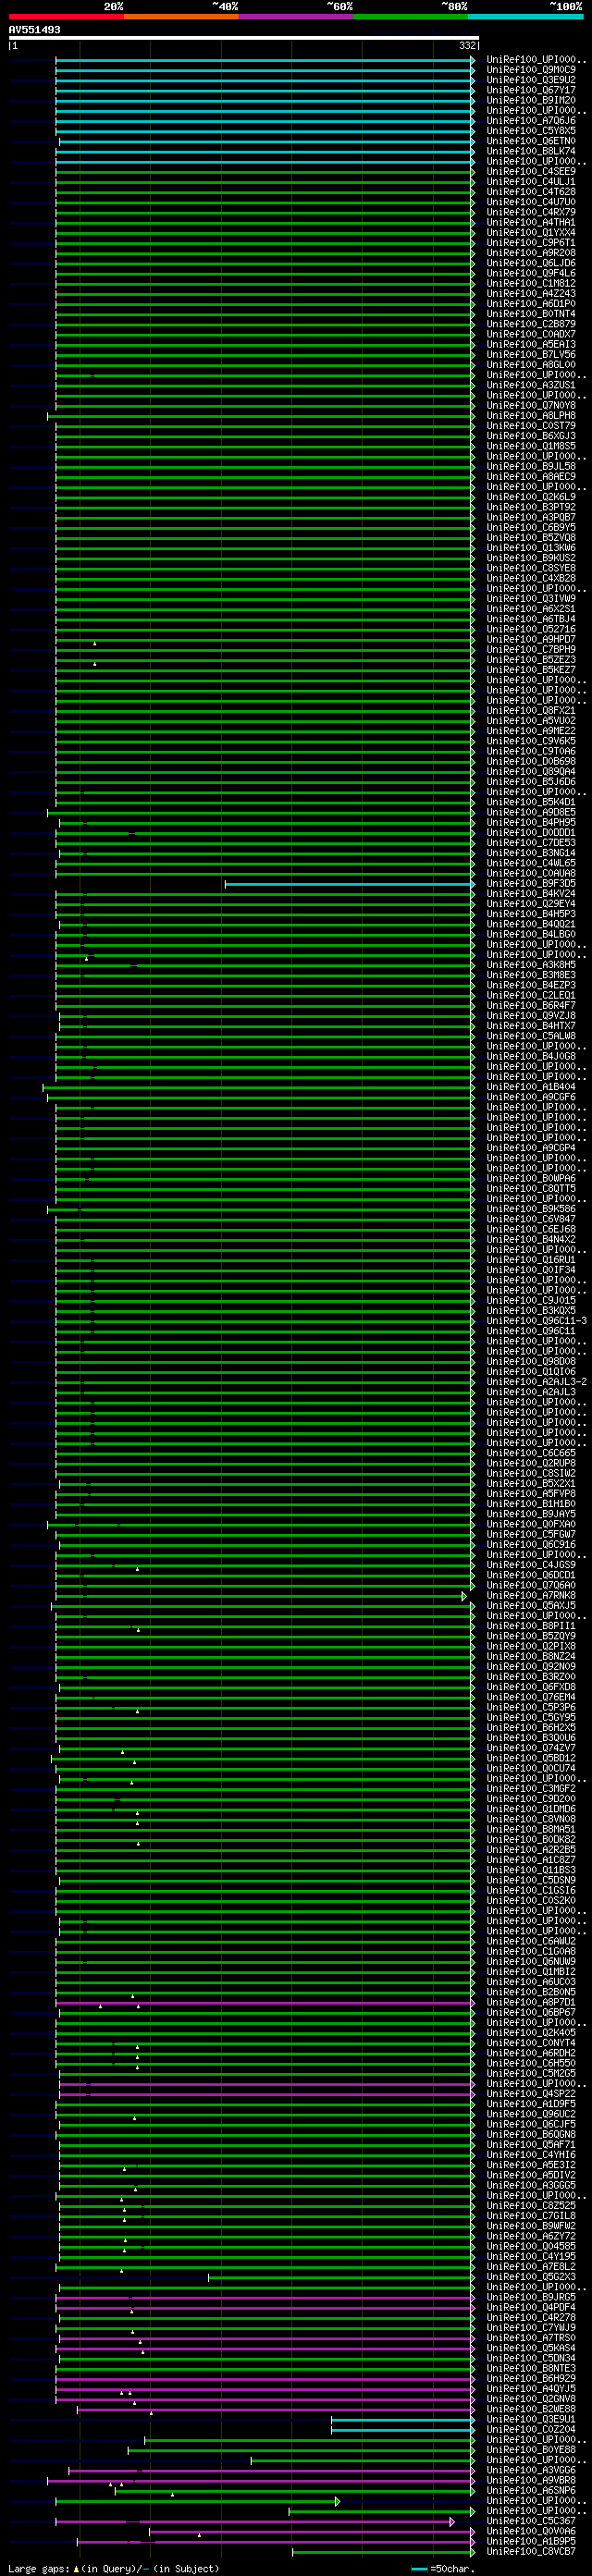Select hit label UniRef100_Q3E9U2
Screen dimensions: 592x2576
tap(531, 80)
